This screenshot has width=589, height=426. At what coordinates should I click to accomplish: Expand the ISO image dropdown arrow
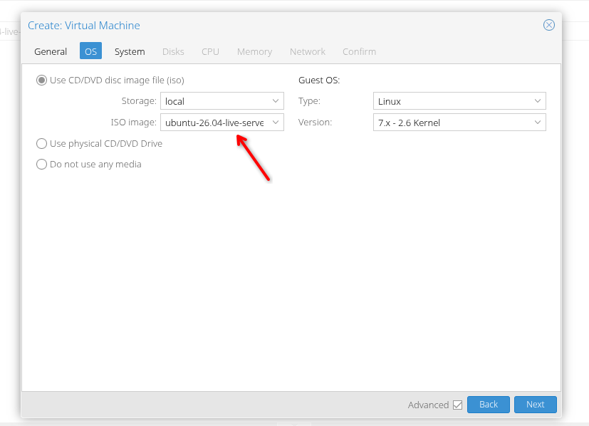[276, 123]
